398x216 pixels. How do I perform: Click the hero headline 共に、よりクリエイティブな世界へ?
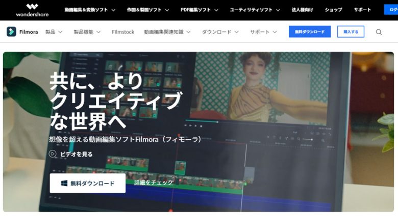(x=115, y=101)
